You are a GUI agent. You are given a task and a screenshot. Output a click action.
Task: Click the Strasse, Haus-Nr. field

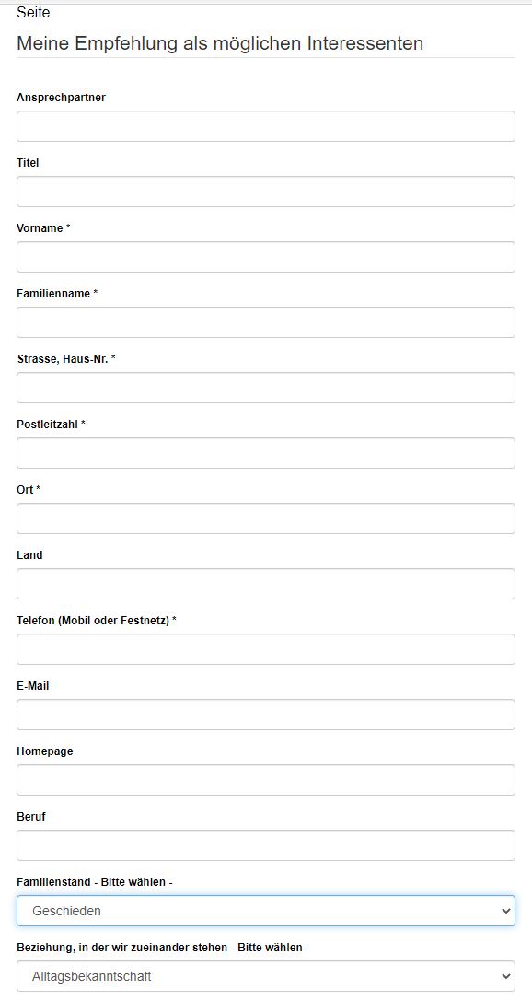(265, 388)
